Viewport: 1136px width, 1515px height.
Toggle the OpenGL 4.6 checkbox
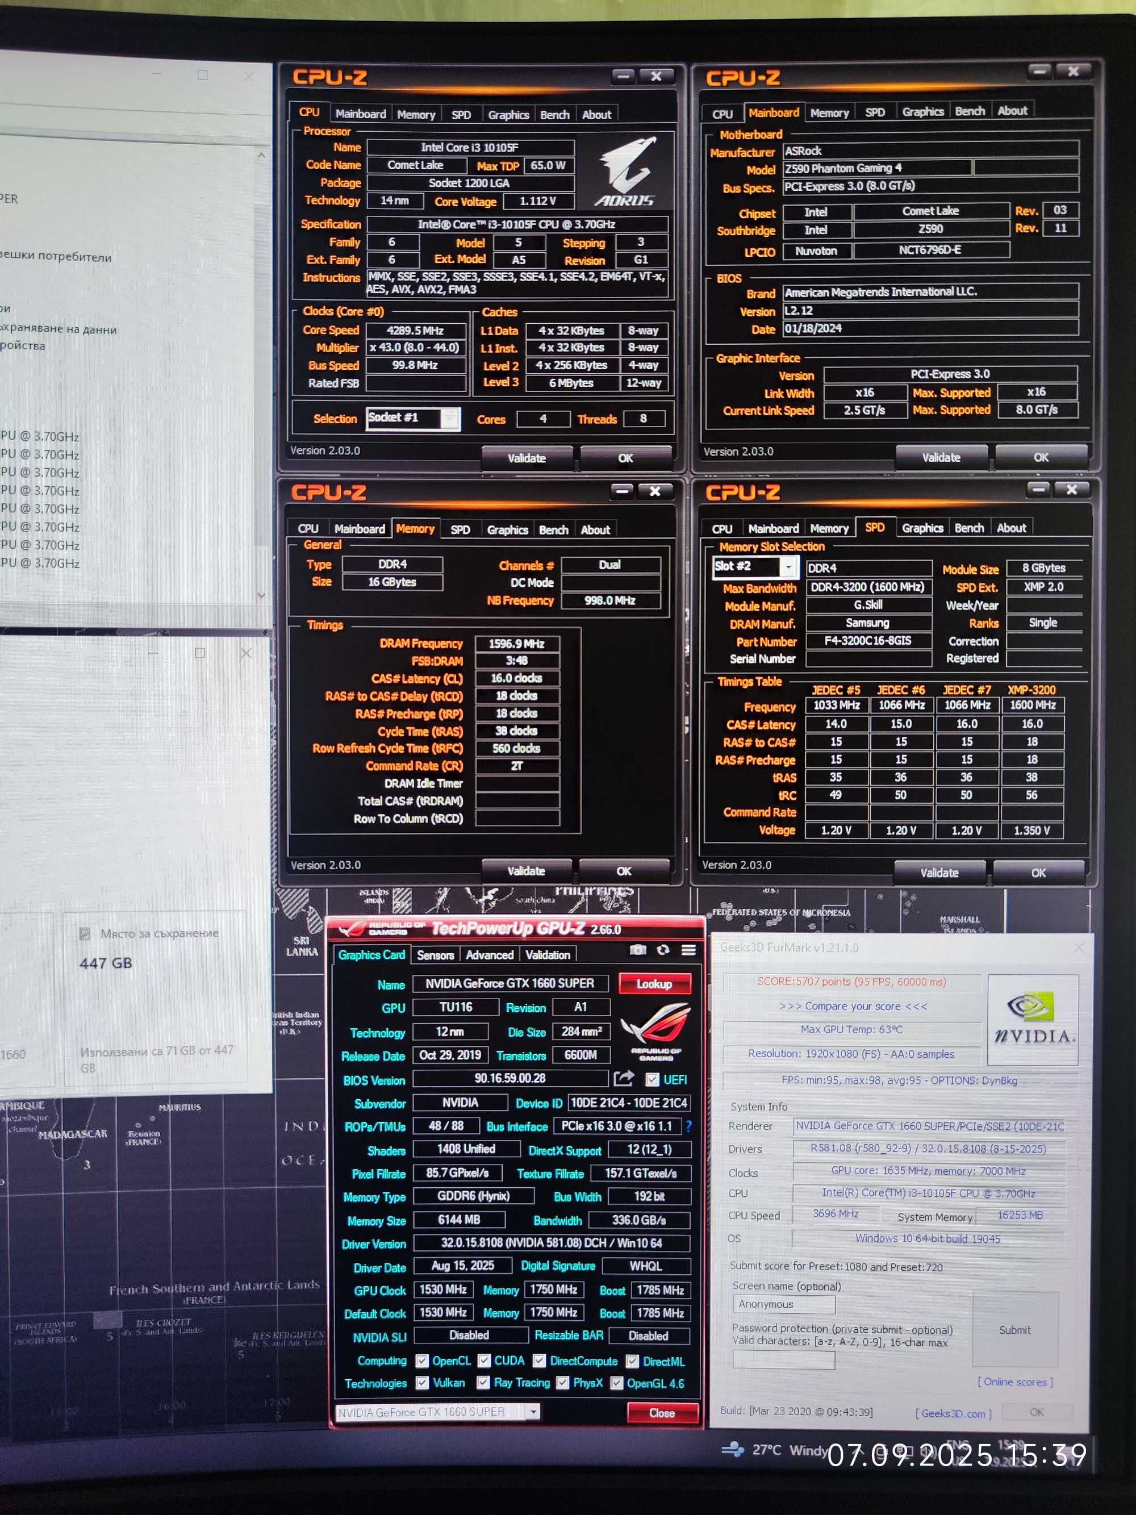[616, 1383]
